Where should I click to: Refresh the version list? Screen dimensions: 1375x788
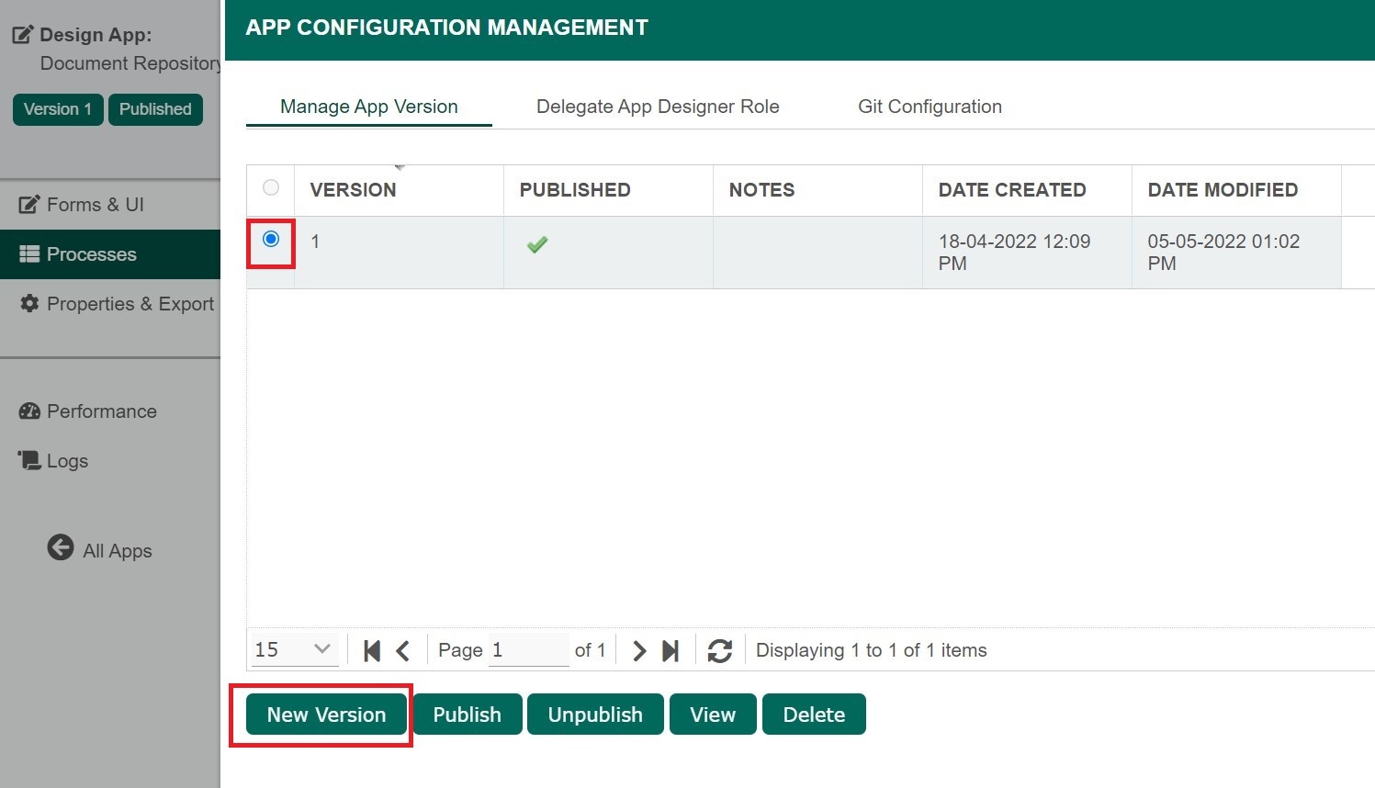tap(720, 651)
